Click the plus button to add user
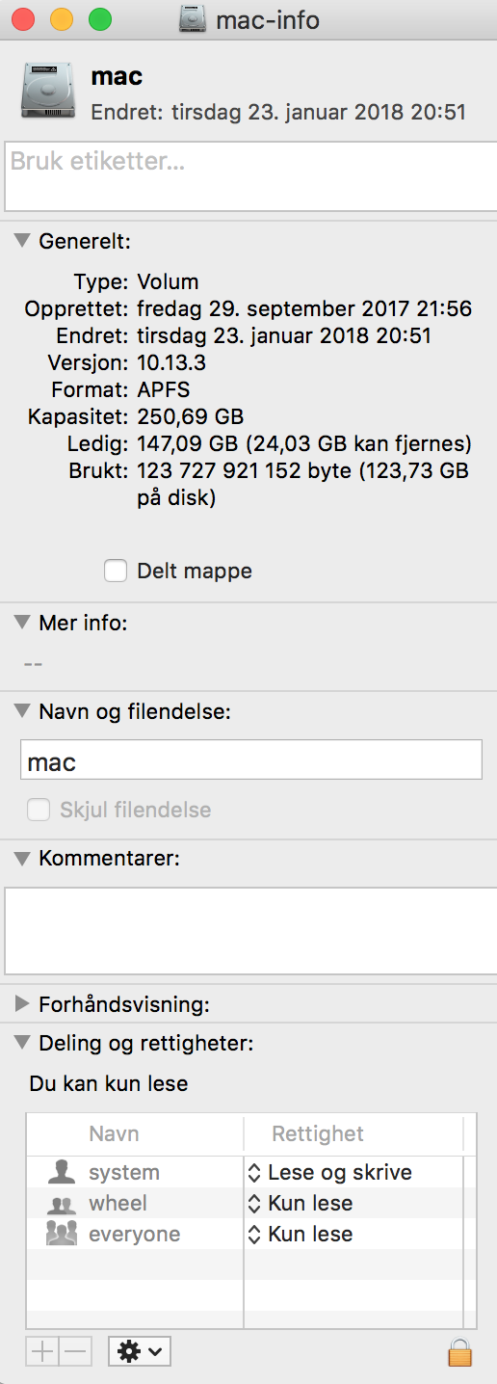This screenshot has height=1384, width=497. coord(42,1352)
